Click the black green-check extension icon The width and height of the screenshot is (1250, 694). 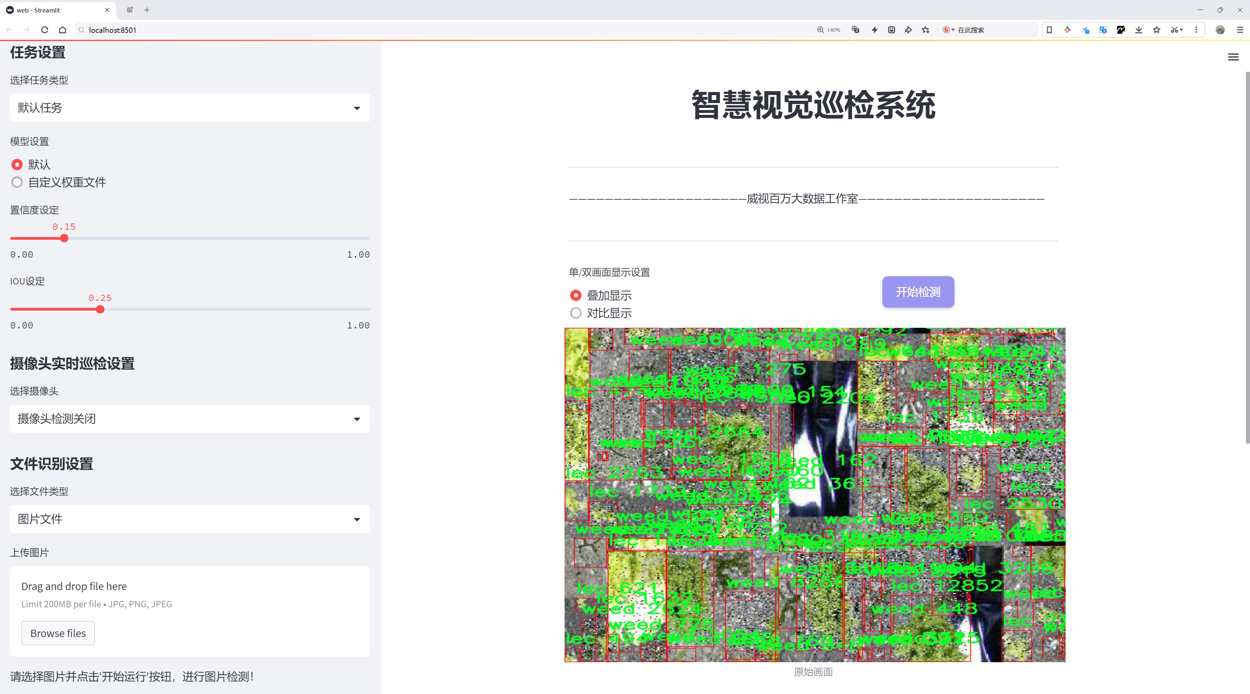click(x=1121, y=30)
